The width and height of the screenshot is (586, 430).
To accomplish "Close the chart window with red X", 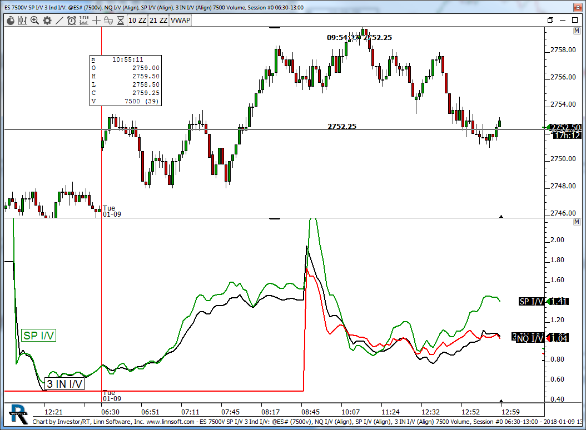I will [x=578, y=7].
